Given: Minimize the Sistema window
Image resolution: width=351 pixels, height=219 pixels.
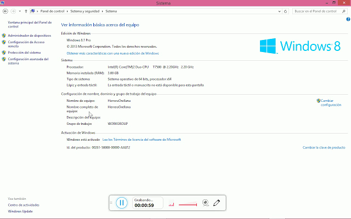Looking at the screenshot, I should [327, 3].
